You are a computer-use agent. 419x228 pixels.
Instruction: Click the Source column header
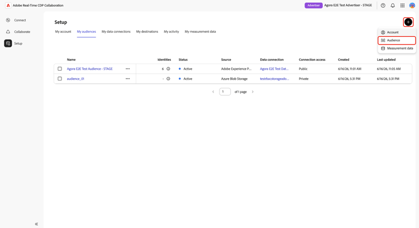coord(226,60)
